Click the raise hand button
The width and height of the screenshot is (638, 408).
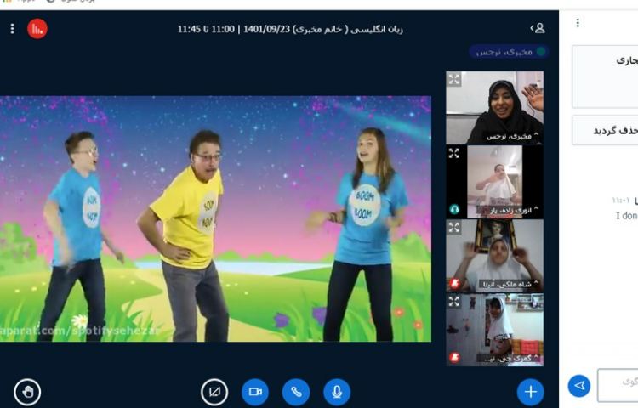(27, 392)
